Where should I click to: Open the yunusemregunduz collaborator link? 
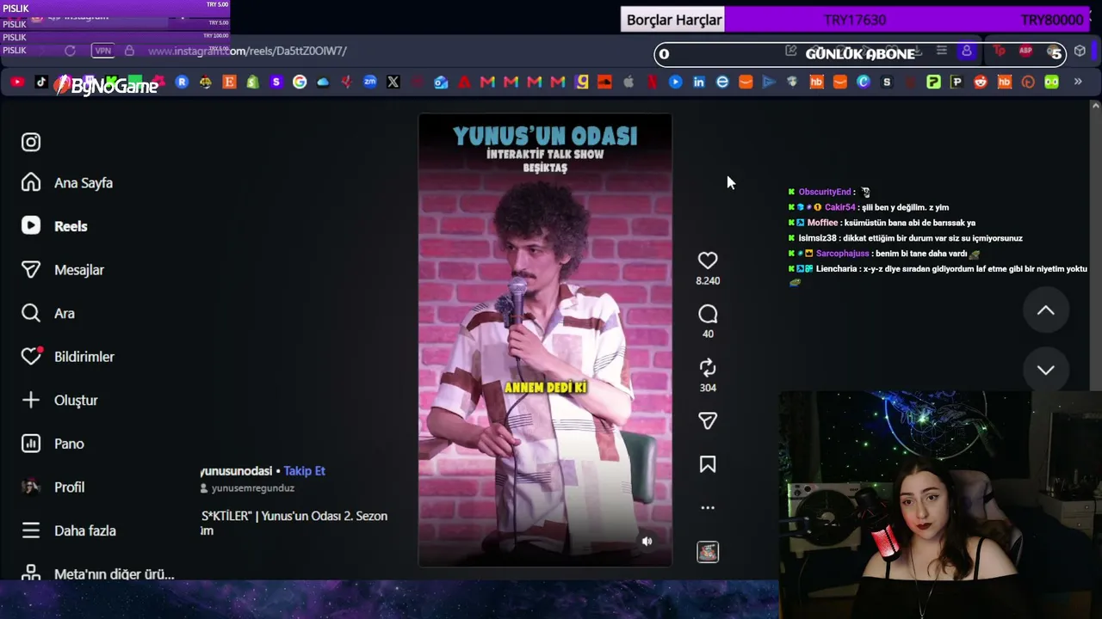[252, 488]
